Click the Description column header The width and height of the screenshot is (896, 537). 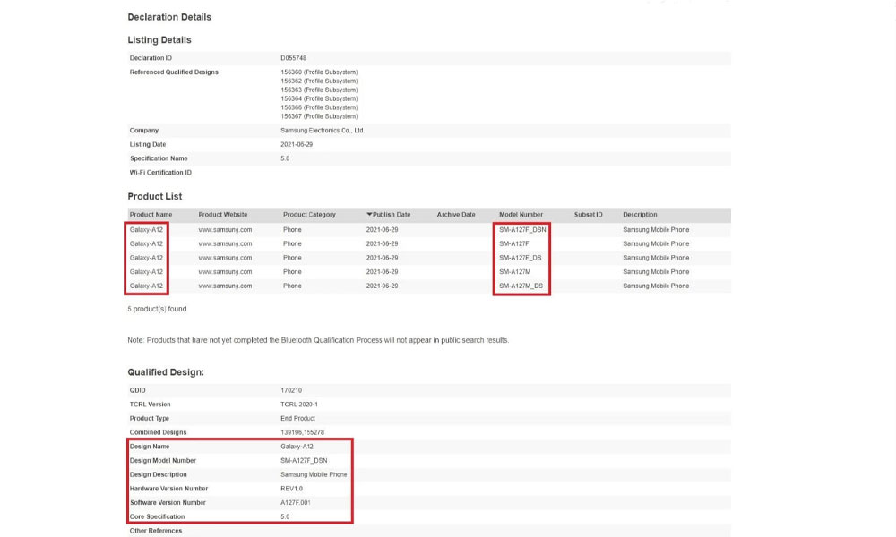coord(640,215)
